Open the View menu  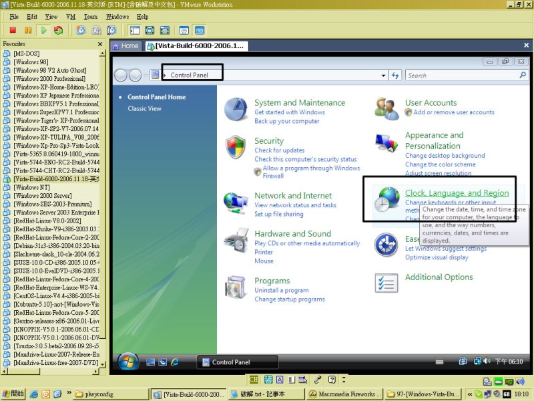(x=51, y=17)
